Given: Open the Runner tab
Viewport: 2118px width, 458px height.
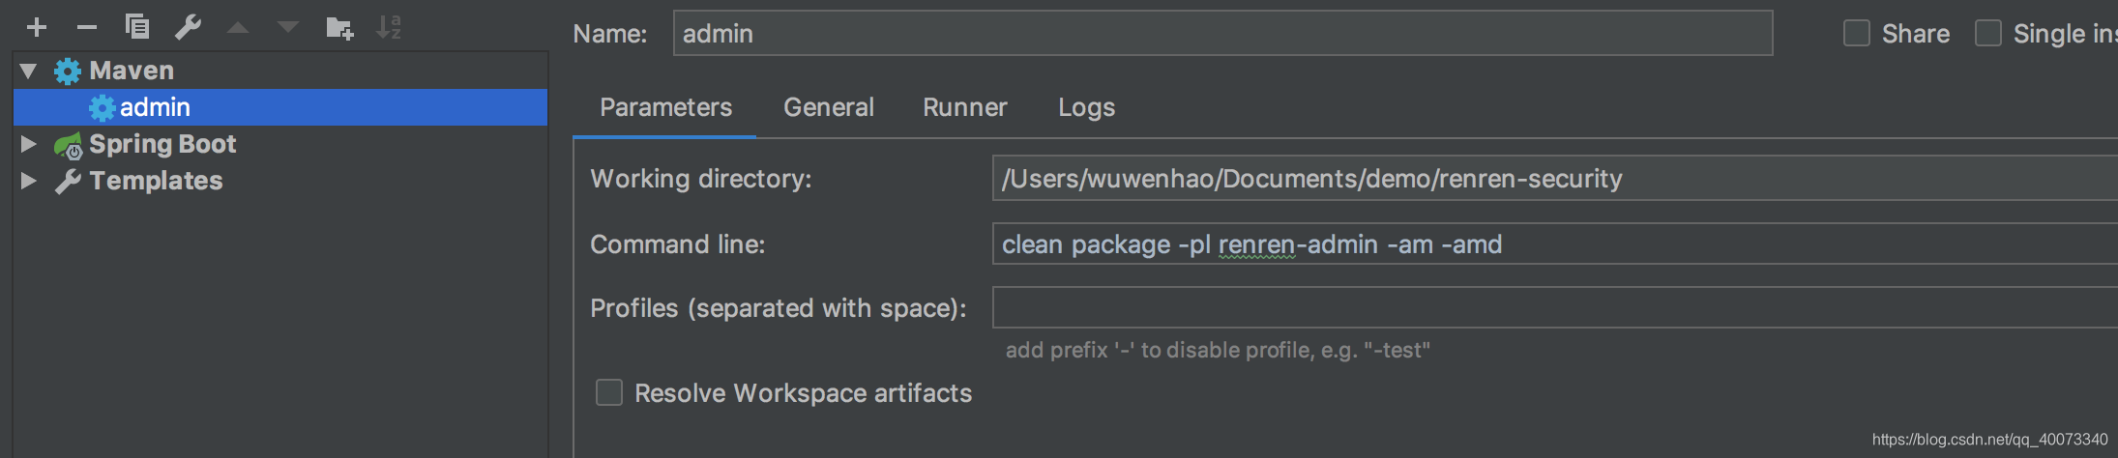Looking at the screenshot, I should pyautogui.click(x=965, y=107).
